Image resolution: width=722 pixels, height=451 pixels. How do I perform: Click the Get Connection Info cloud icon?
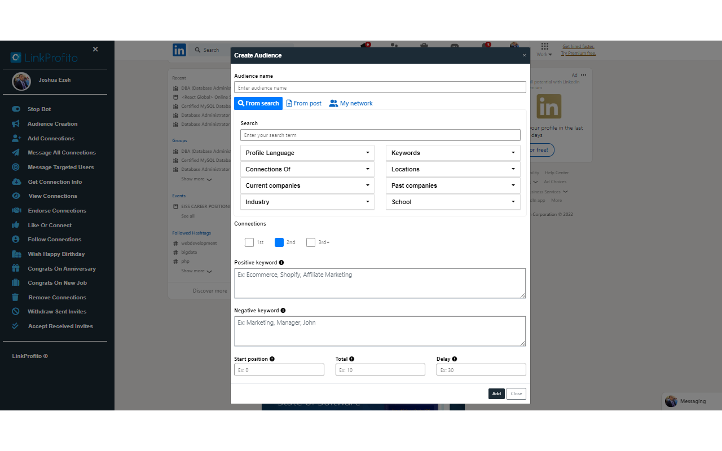point(16,182)
